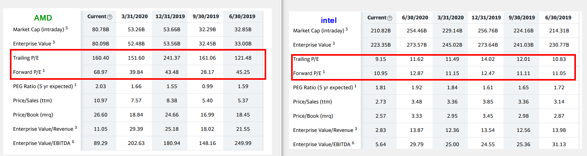Click AMD current Trailing P/E value 160.40
The width and height of the screenshot is (587, 156).
(x=100, y=58)
